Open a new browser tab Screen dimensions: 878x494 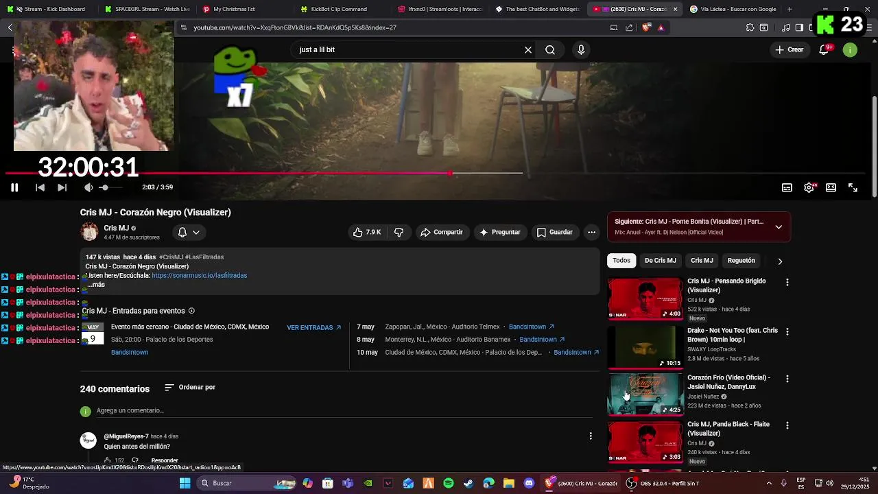pos(790,9)
